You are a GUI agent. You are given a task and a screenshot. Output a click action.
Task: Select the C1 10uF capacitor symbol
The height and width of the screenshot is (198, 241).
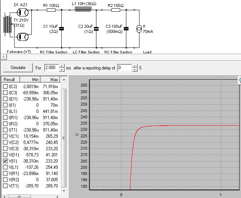point(61,28)
